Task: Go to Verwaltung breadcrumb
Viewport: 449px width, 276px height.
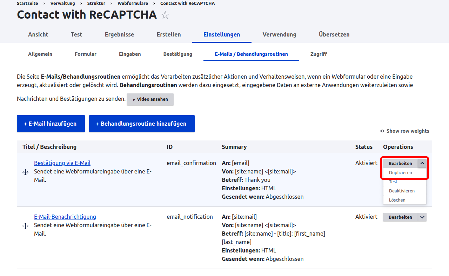Action: (63, 3)
